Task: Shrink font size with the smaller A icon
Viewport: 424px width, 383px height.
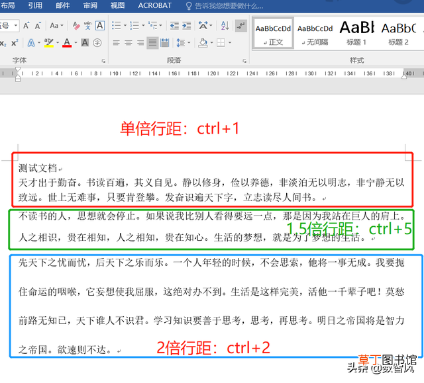Action: [x=38, y=26]
